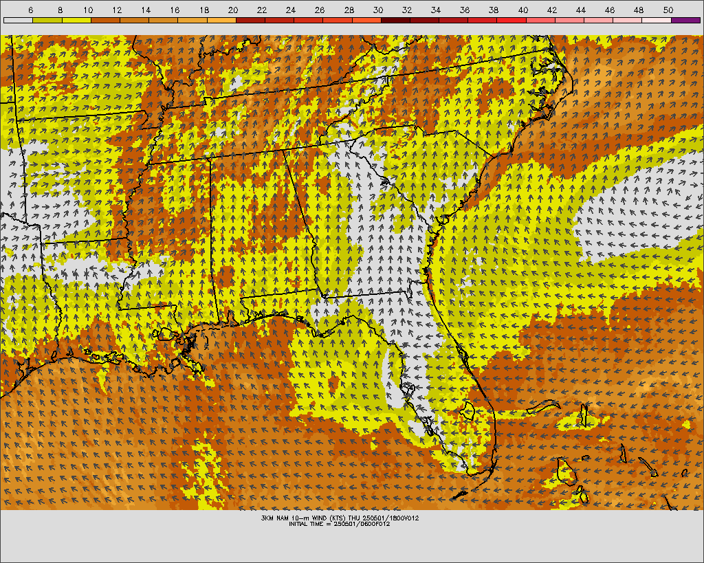
Task: Choose the legend swatch between 36 and 38
Action: pyautogui.click(x=483, y=20)
